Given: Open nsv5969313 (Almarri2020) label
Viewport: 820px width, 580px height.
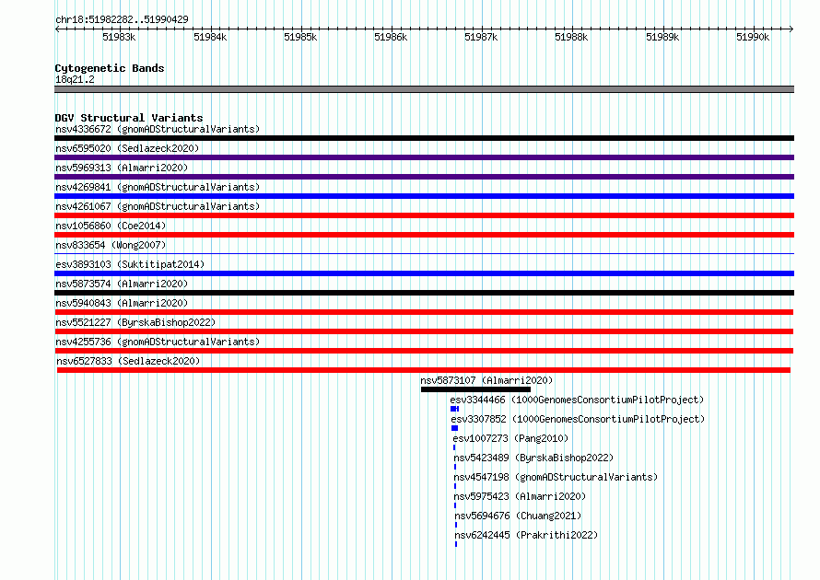Looking at the screenshot, I should 122,168.
